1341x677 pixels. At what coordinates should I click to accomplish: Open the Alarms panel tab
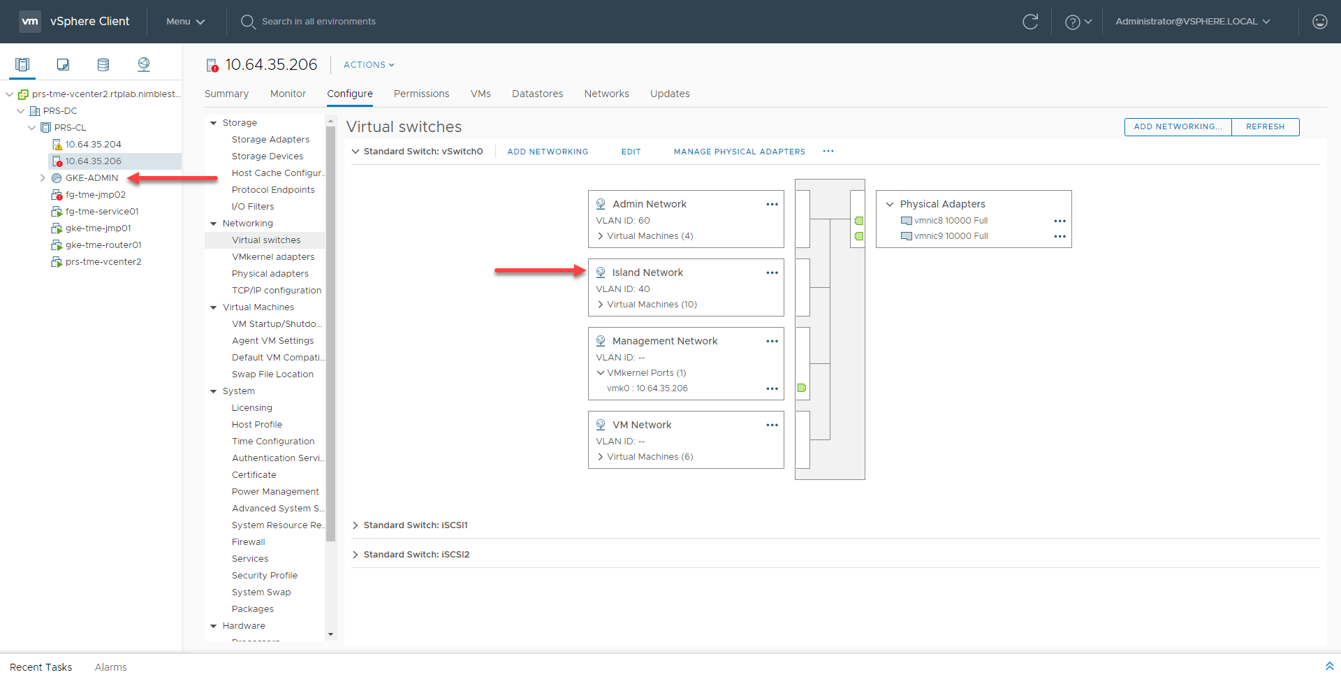(x=110, y=667)
